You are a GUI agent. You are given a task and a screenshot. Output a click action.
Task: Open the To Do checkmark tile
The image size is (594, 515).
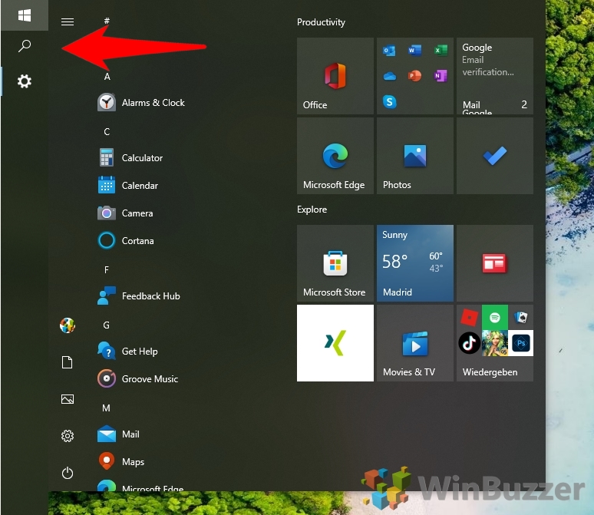pos(495,156)
